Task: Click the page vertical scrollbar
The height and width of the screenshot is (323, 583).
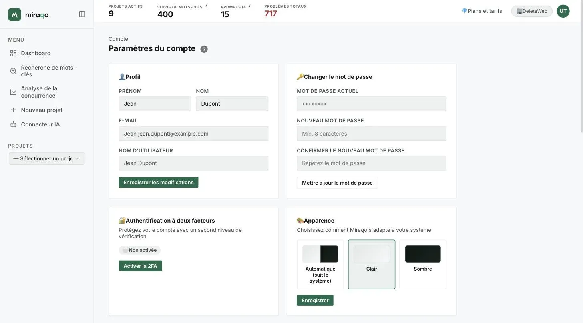Action: (x=581, y=66)
